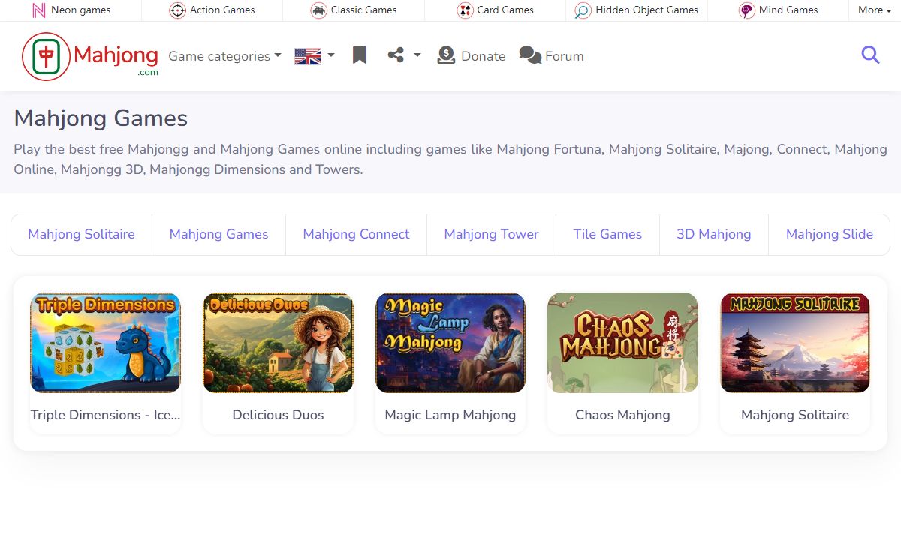The image size is (901, 555).
Task: Select the Mahjong Games tab
Action: (218, 234)
